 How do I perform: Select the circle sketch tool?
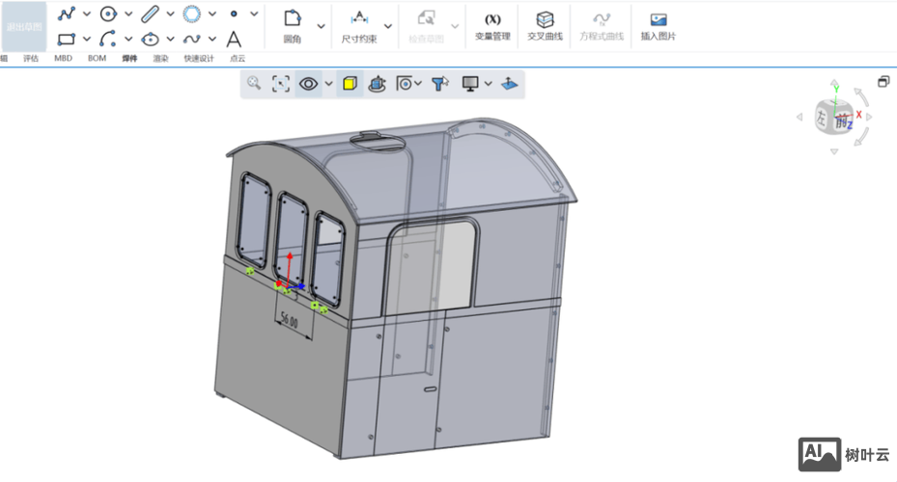tap(108, 13)
